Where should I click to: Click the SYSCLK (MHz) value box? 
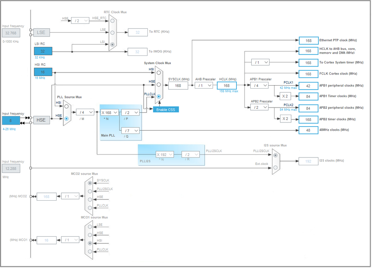(x=178, y=86)
